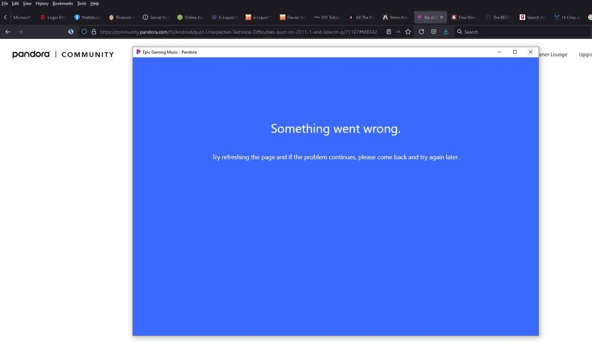Viewport: 592px width, 347px height.
Task: Switch to the Login Bitdefender tab
Action: point(53,17)
